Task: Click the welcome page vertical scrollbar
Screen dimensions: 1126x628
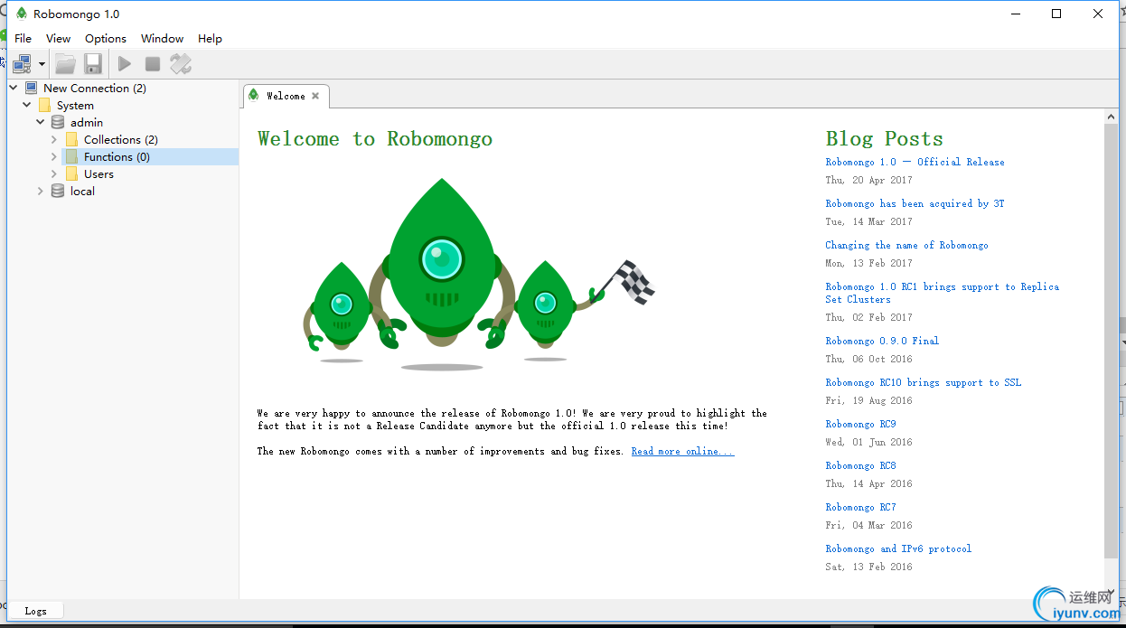Action: point(1111,342)
